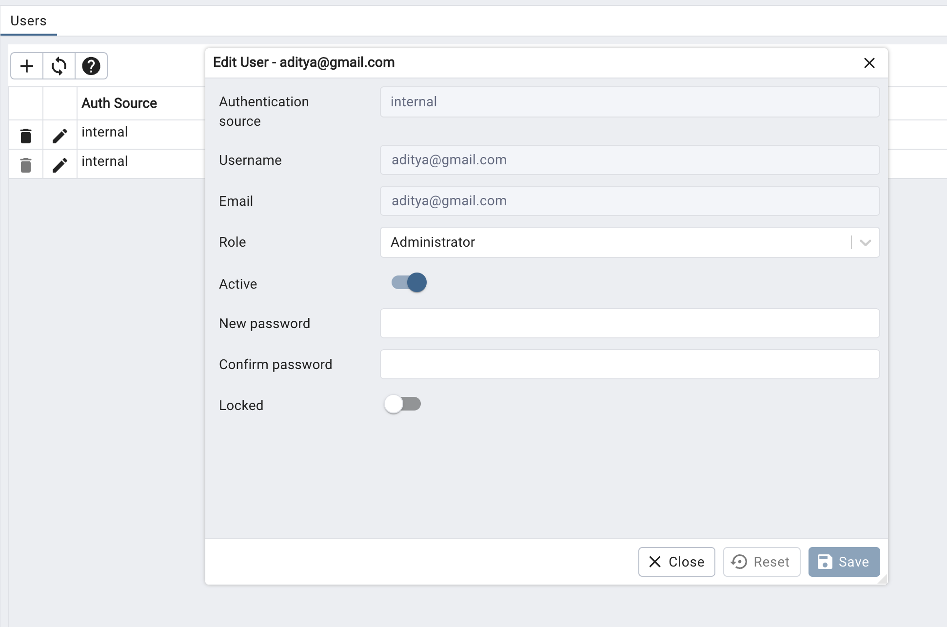Expand the Role dropdown chevron
This screenshot has width=947, height=627.
tap(865, 242)
